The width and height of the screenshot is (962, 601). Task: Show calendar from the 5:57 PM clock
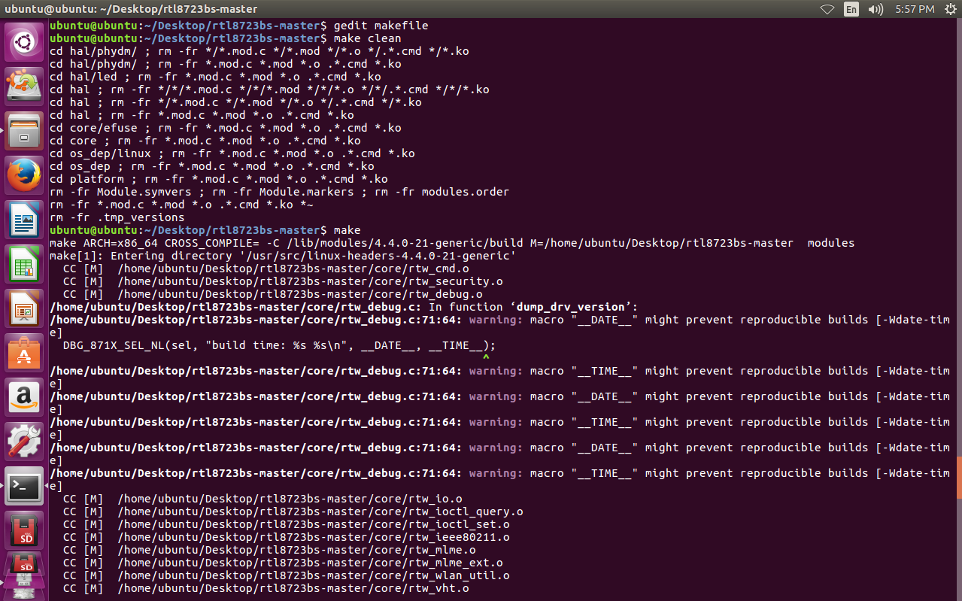click(915, 9)
